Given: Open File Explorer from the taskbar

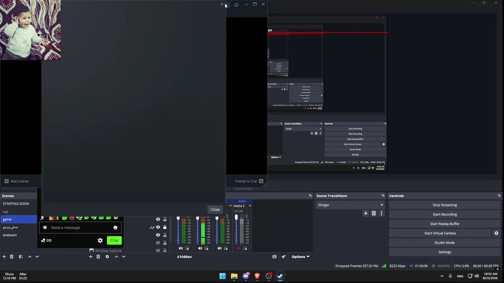Looking at the screenshot, I should click(234, 276).
